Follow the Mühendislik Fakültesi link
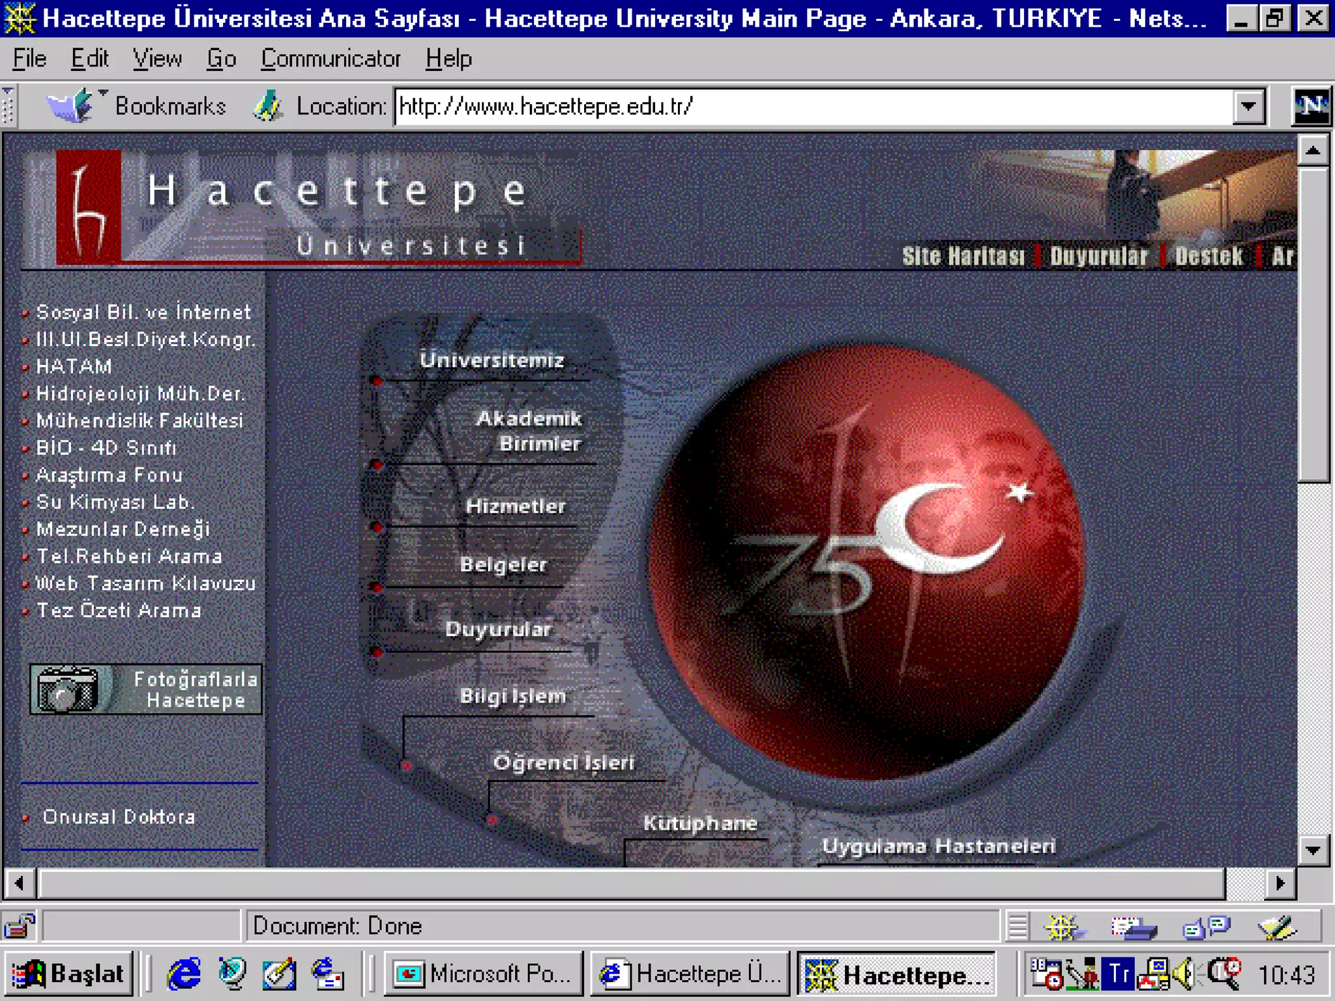 point(139,421)
